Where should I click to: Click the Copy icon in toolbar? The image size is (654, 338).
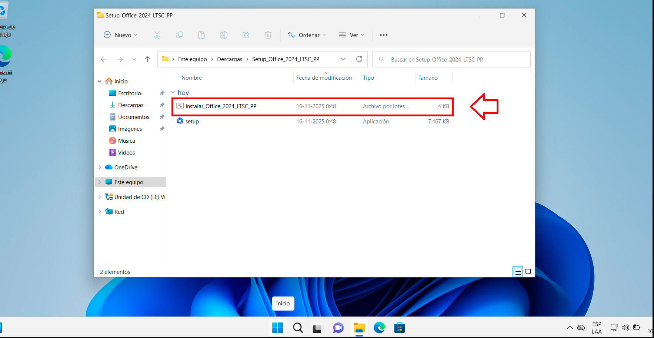[179, 35]
